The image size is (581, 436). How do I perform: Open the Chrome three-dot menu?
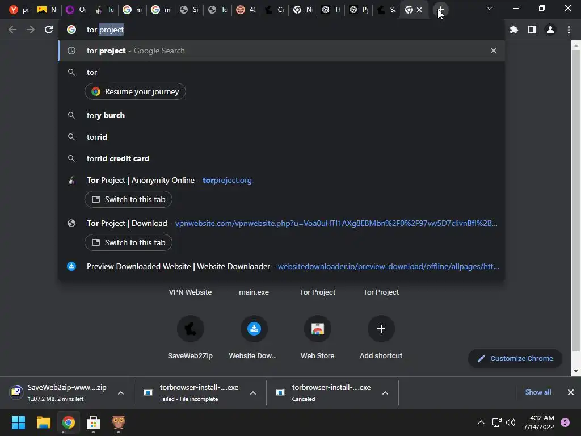click(569, 30)
